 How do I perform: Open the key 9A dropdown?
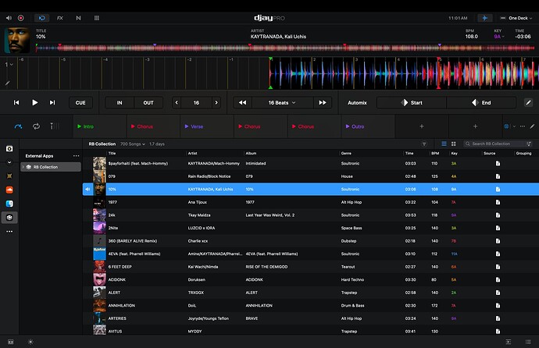(x=499, y=37)
